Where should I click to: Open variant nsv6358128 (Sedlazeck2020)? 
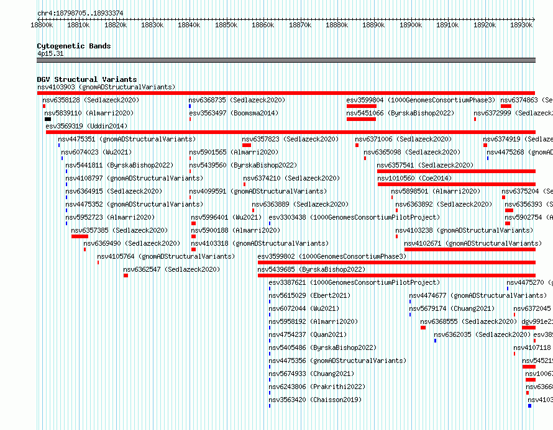(x=91, y=100)
